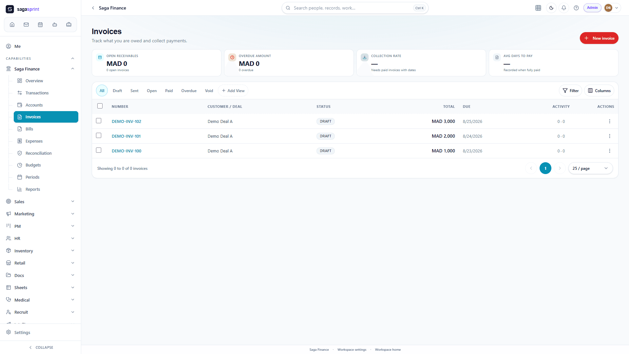Select the All invoices tab

coord(102,91)
